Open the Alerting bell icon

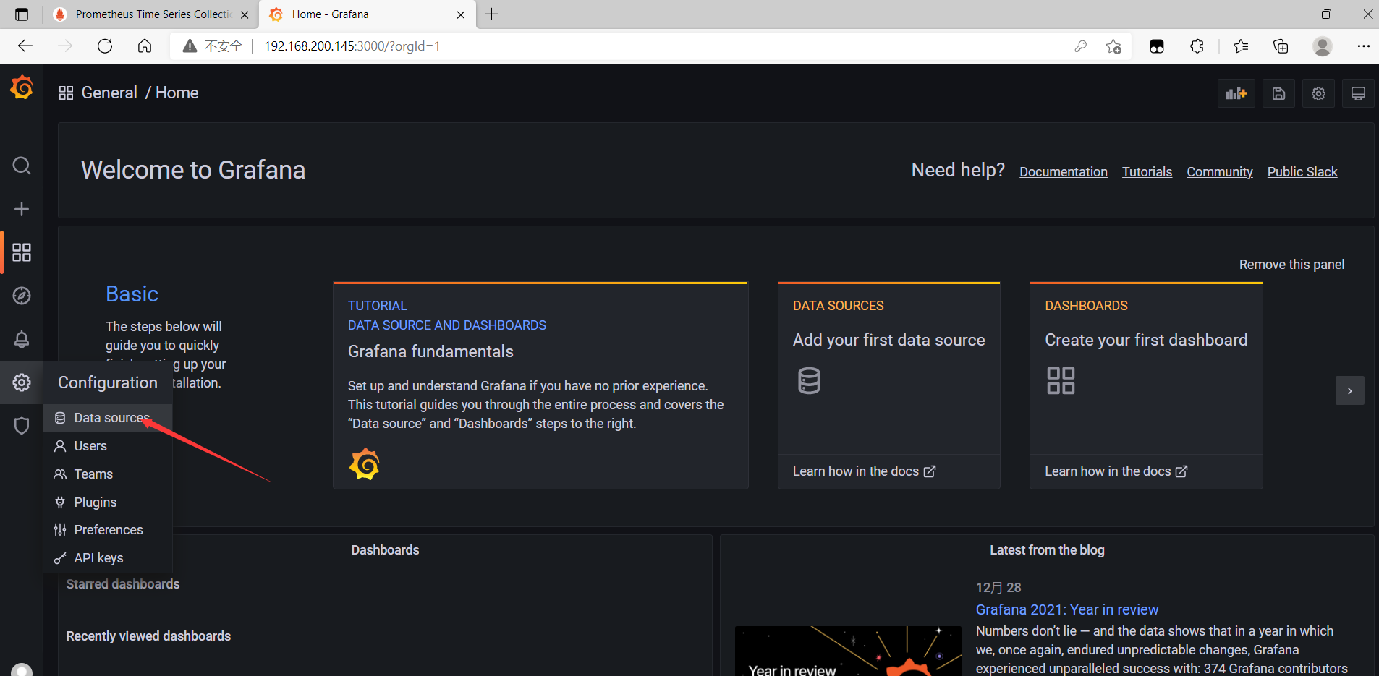(22, 339)
